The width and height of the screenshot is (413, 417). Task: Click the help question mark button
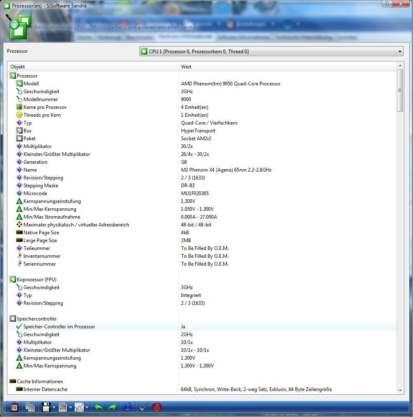point(387,4)
